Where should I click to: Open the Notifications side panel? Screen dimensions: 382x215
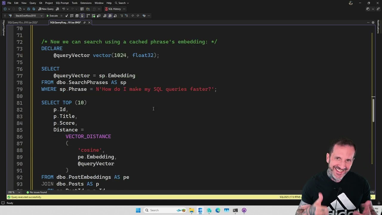point(378,27)
